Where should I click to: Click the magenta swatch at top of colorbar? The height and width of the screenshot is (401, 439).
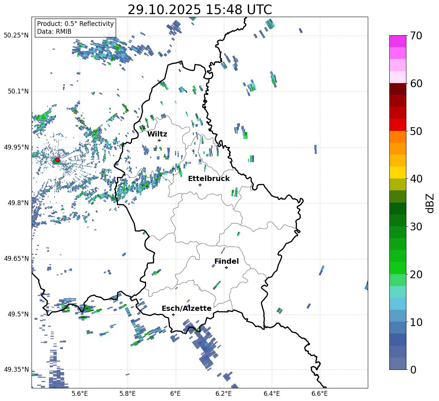(x=397, y=41)
